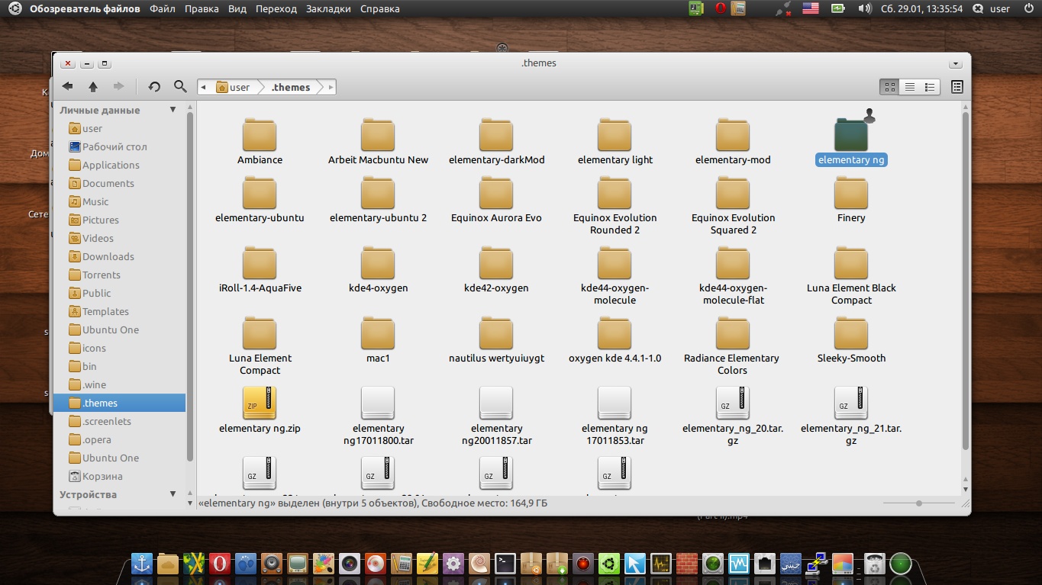Open the trash icon in the dock

point(874,564)
